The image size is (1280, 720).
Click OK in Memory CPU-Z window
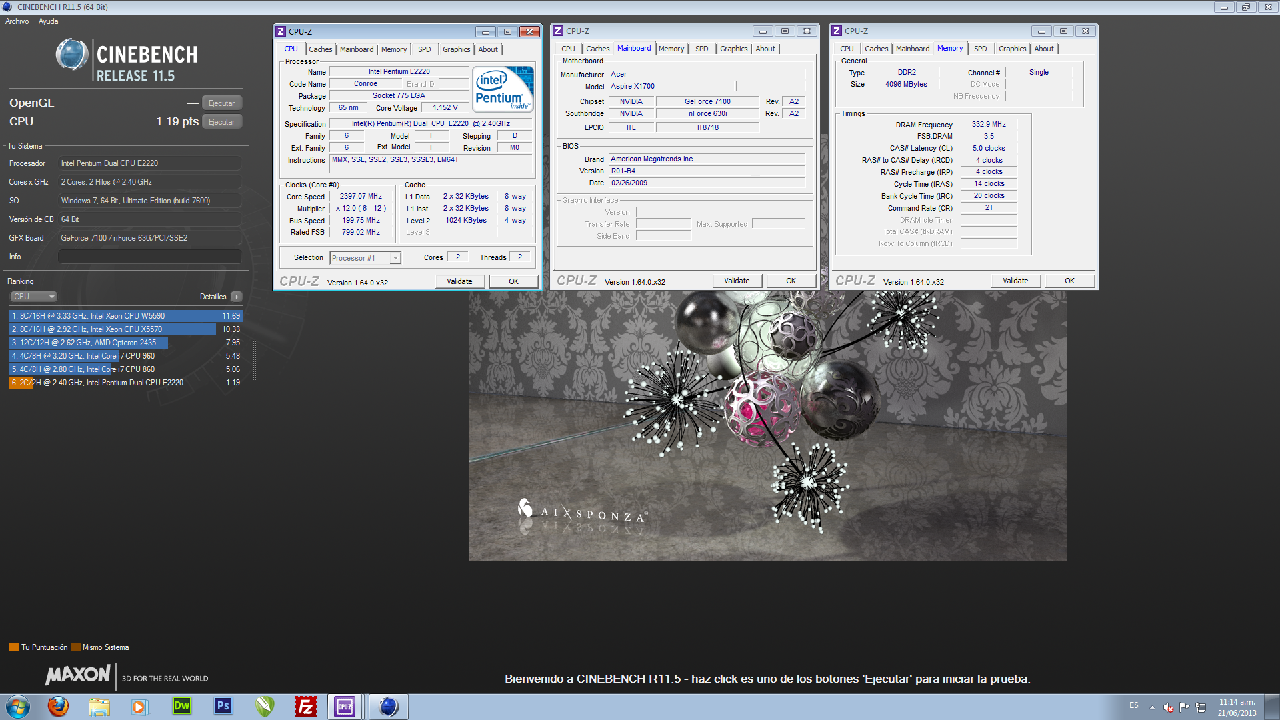click(x=1069, y=281)
